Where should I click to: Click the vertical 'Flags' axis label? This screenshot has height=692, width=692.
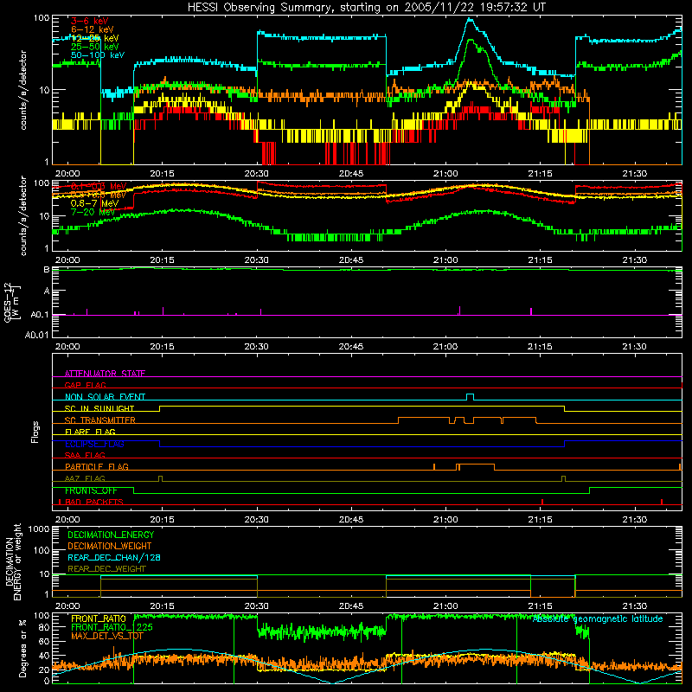pyautogui.click(x=35, y=432)
